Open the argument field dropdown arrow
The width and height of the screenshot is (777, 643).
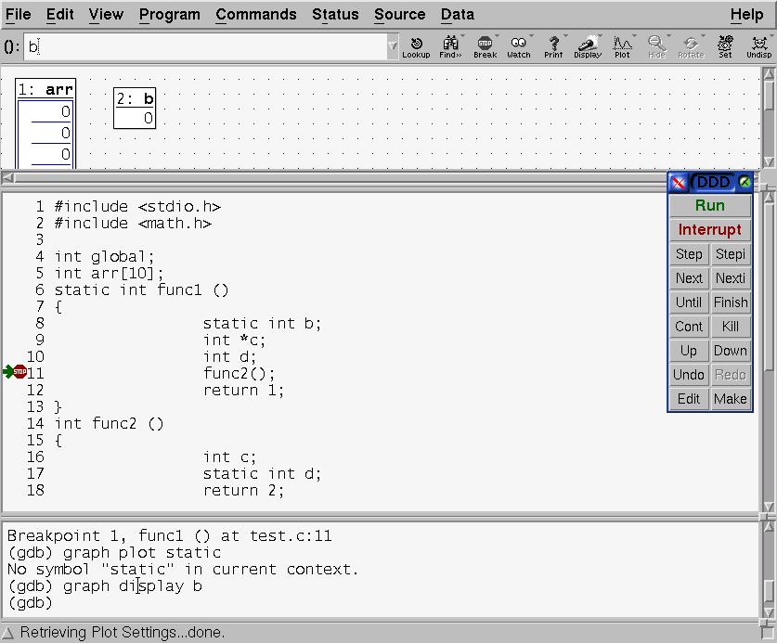coord(393,46)
